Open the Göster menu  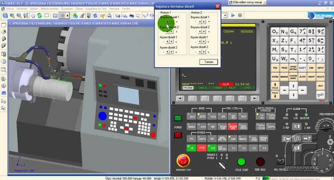(x=34, y=9)
